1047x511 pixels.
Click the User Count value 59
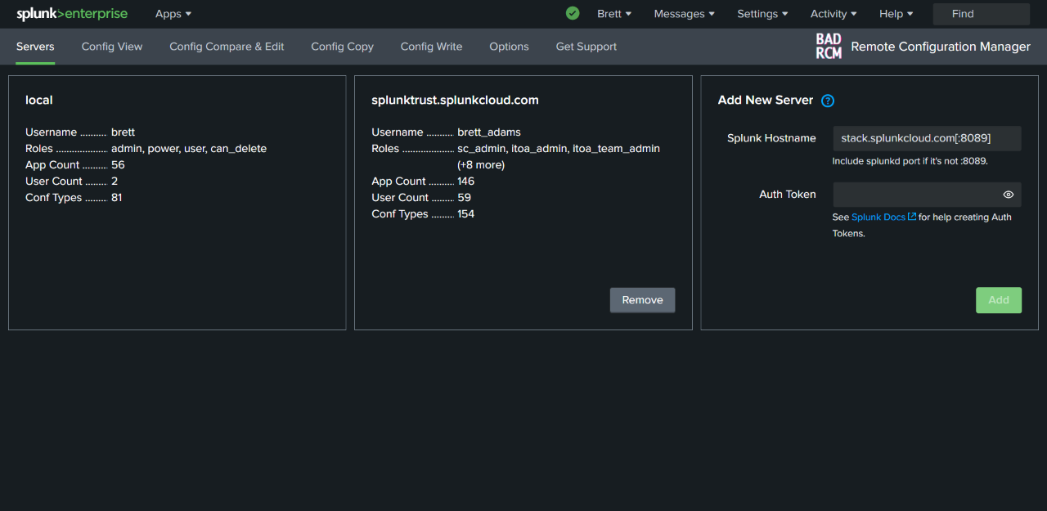[x=464, y=198]
